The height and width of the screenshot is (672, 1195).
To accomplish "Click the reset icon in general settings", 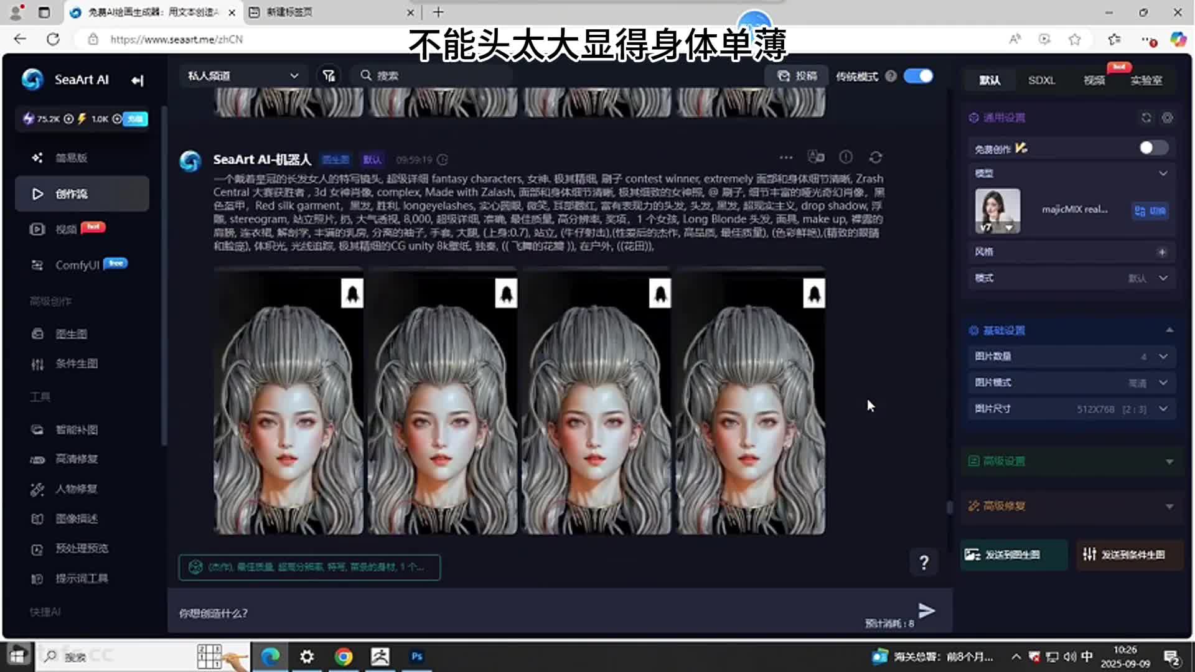I will (x=1146, y=118).
